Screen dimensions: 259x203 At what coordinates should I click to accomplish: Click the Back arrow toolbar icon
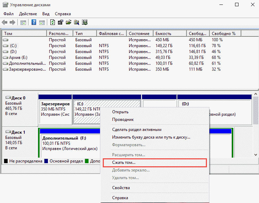coord(5,23)
